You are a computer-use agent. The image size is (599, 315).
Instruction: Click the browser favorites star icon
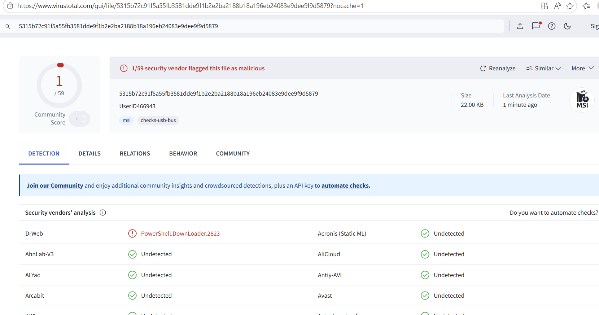570,6
